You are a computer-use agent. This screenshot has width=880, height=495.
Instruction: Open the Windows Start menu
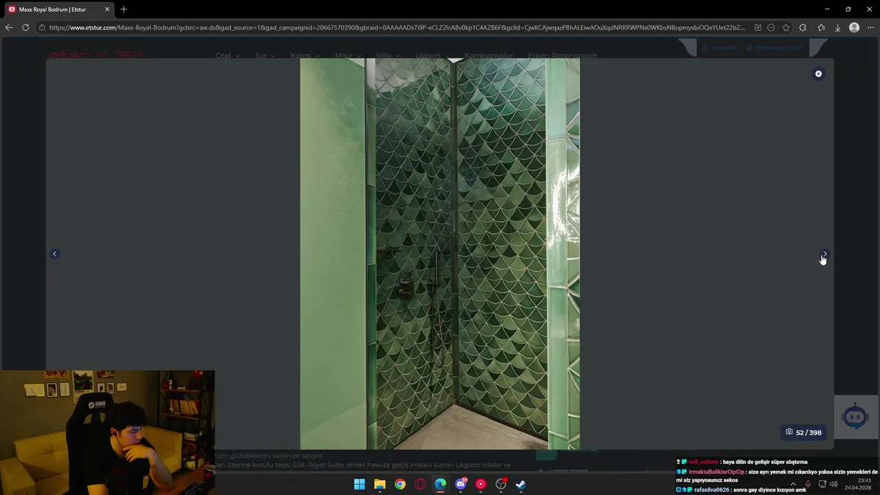(x=360, y=484)
